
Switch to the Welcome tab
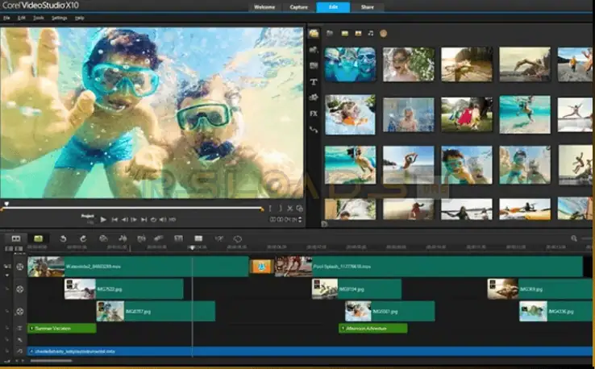pyautogui.click(x=264, y=7)
